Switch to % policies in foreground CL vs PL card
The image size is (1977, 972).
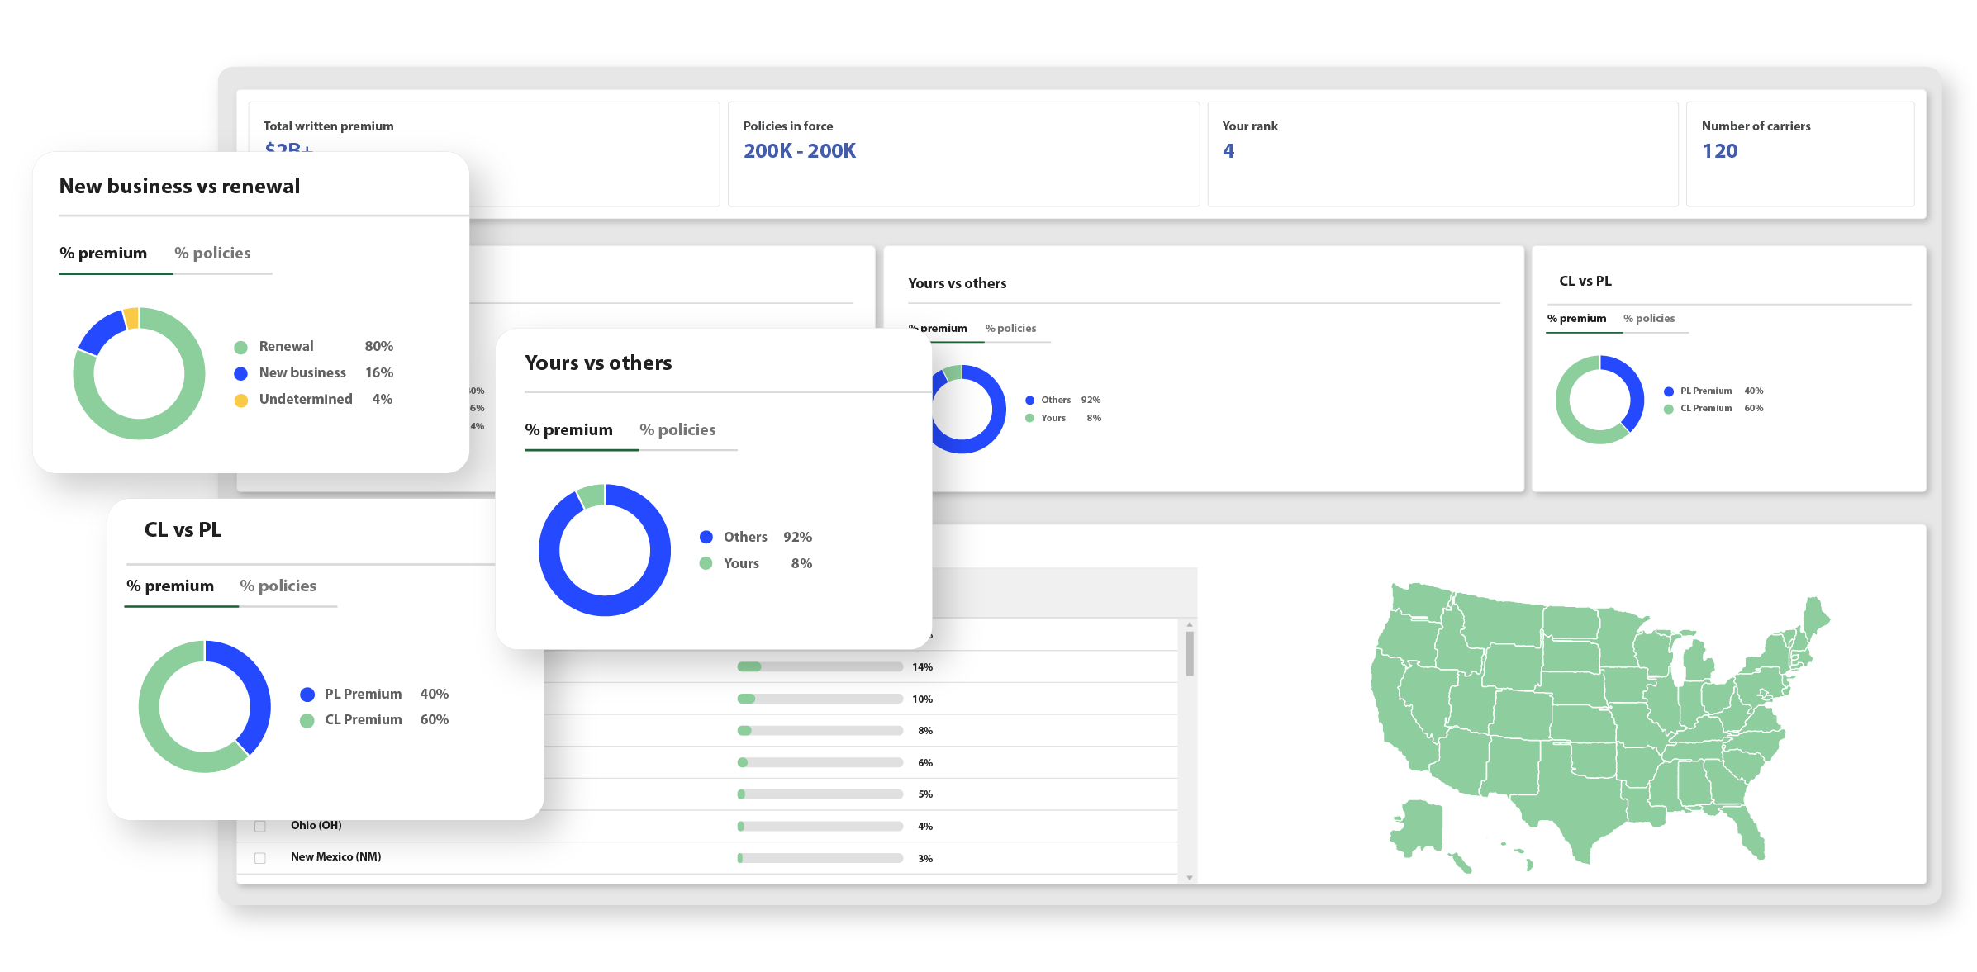click(278, 586)
